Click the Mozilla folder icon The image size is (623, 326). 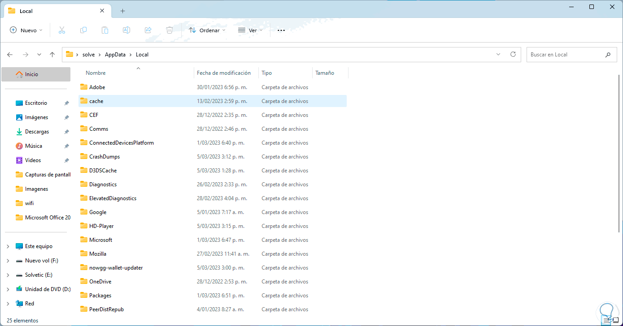(84, 253)
